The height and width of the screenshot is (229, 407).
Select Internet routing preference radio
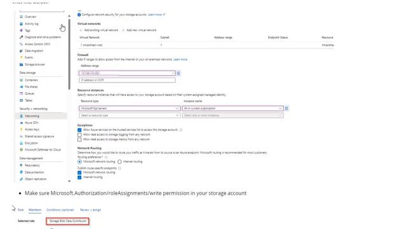click(120, 162)
